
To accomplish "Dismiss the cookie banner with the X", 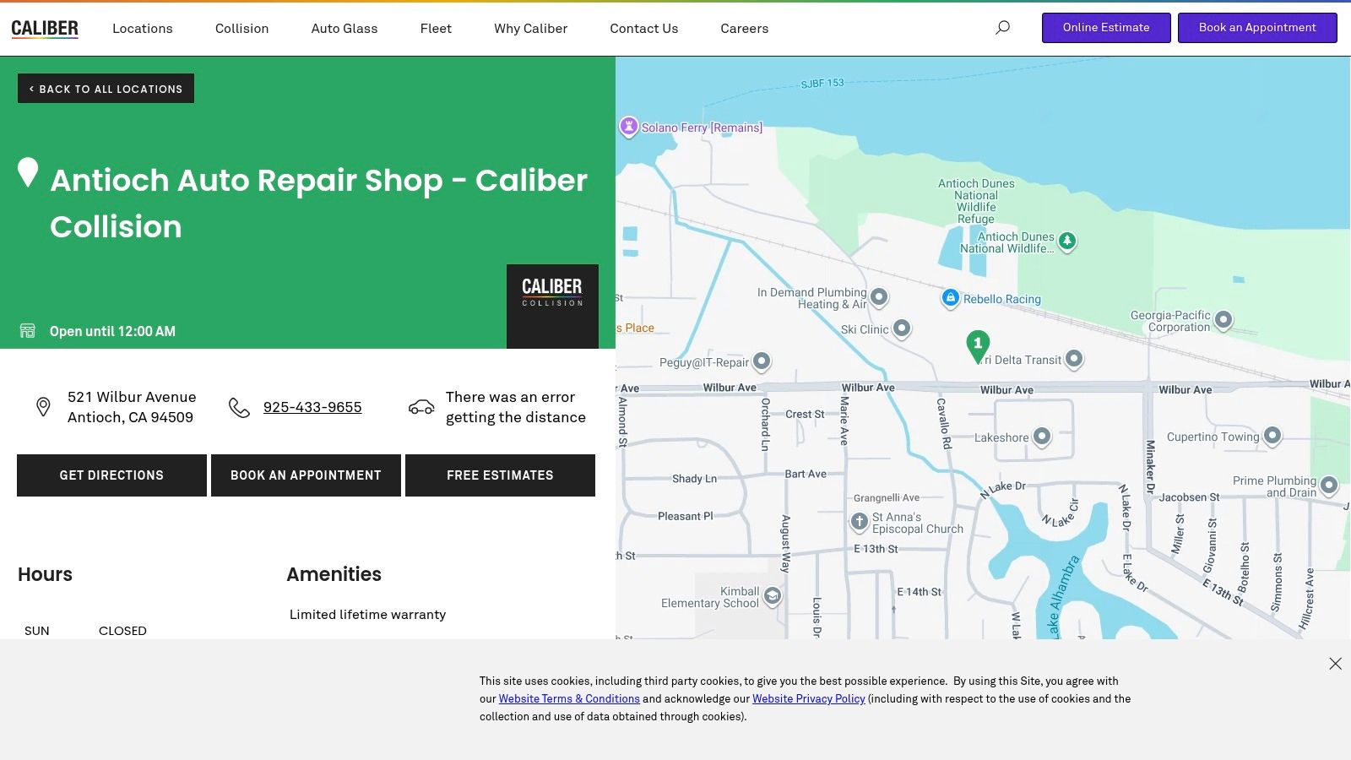I will tap(1335, 664).
